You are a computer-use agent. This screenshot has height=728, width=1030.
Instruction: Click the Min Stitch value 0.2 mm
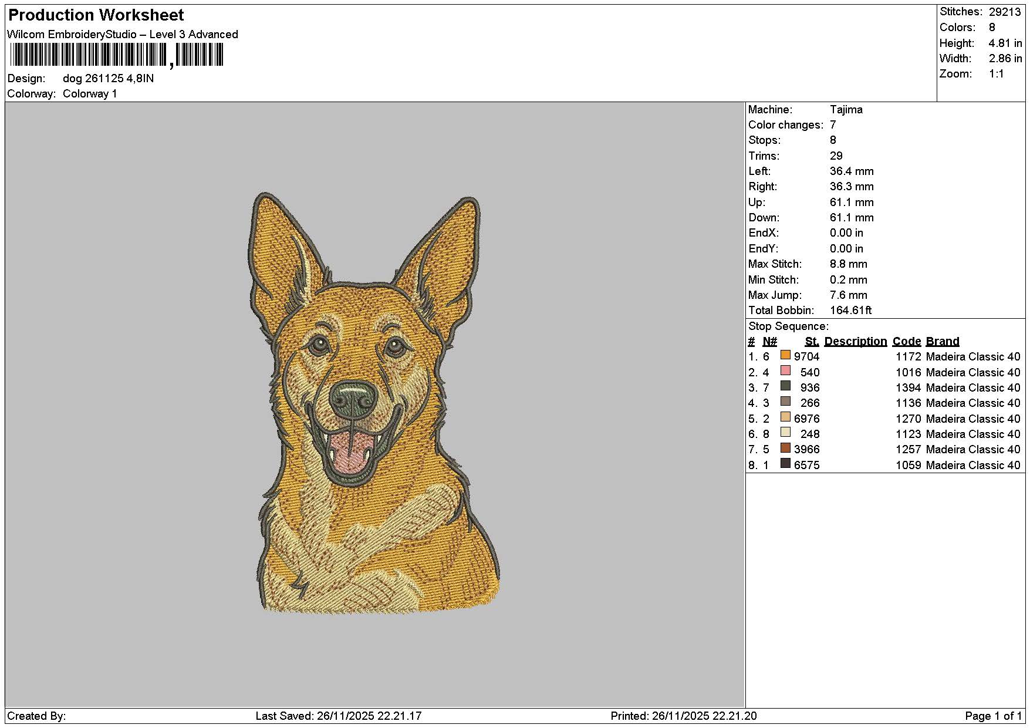[848, 279]
